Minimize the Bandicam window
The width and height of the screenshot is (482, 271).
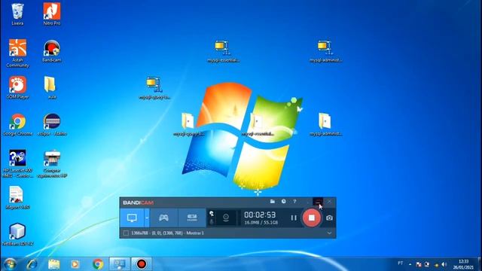(x=318, y=202)
